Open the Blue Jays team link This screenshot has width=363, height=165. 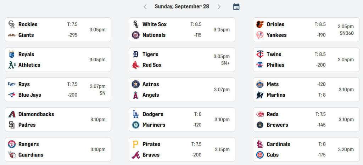tap(30, 95)
